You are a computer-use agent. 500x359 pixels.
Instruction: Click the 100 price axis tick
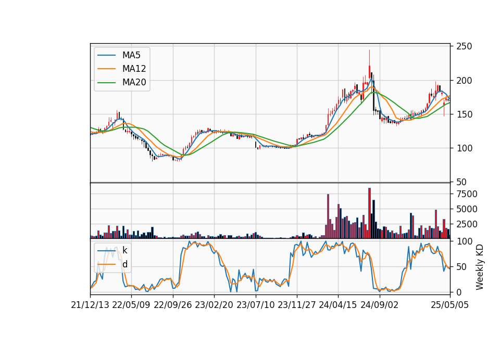pyautogui.click(x=464, y=148)
